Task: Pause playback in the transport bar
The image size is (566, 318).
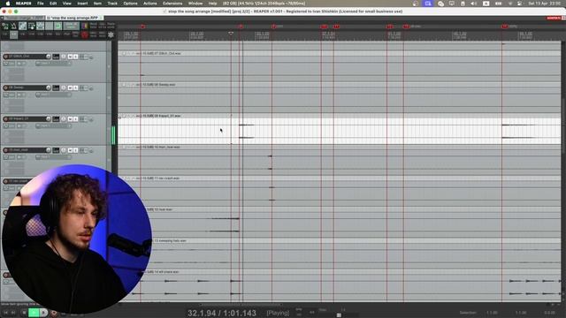Action: click(x=44, y=312)
